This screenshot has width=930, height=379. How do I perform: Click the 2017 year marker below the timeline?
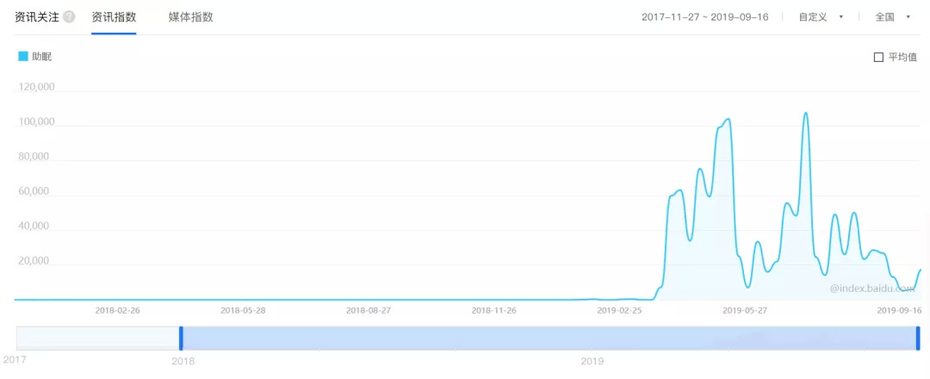pos(15,358)
